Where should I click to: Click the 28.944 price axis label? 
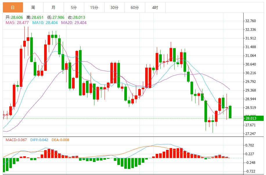tap(251, 99)
